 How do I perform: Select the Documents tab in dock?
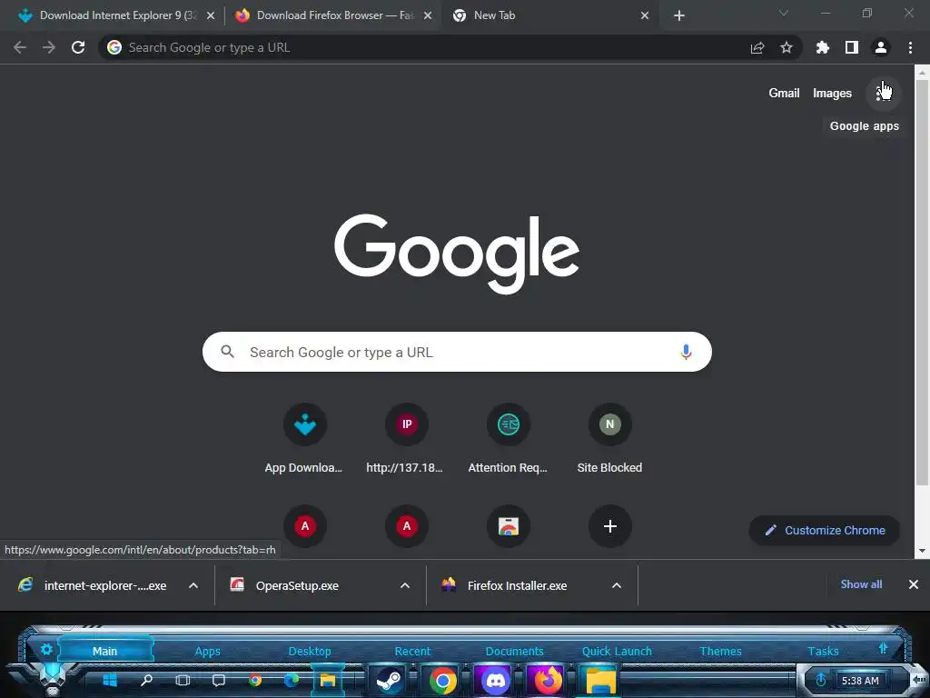pyautogui.click(x=514, y=651)
